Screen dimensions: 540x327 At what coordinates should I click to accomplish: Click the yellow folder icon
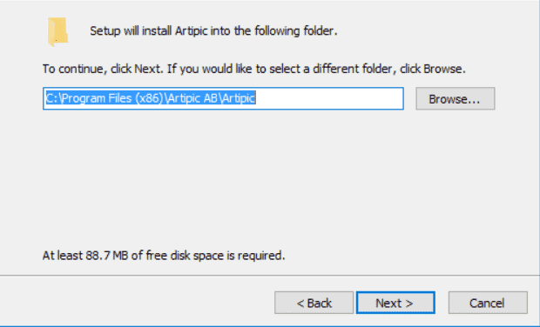57,31
